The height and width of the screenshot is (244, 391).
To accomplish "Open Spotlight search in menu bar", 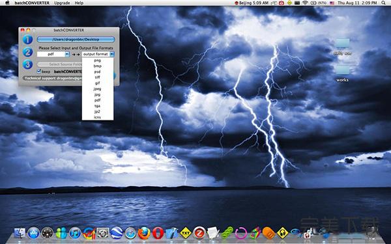I will tap(383, 3).
